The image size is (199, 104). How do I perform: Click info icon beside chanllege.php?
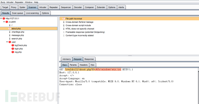coord(10,32)
